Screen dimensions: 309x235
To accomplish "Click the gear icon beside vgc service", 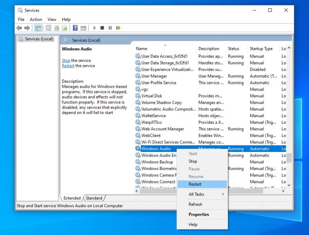I will point(138,89).
